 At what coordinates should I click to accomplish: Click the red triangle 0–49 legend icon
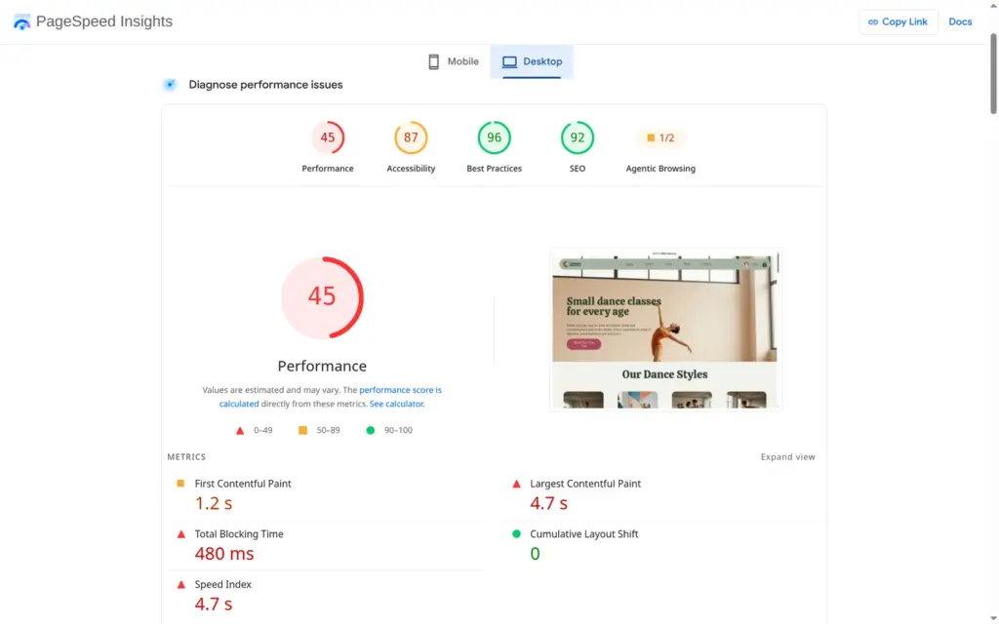click(240, 430)
